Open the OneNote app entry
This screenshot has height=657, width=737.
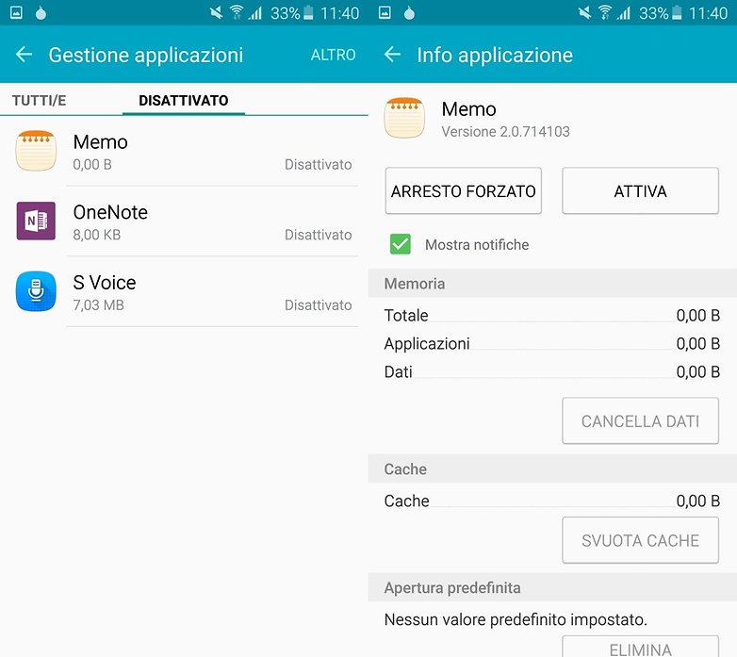184,222
